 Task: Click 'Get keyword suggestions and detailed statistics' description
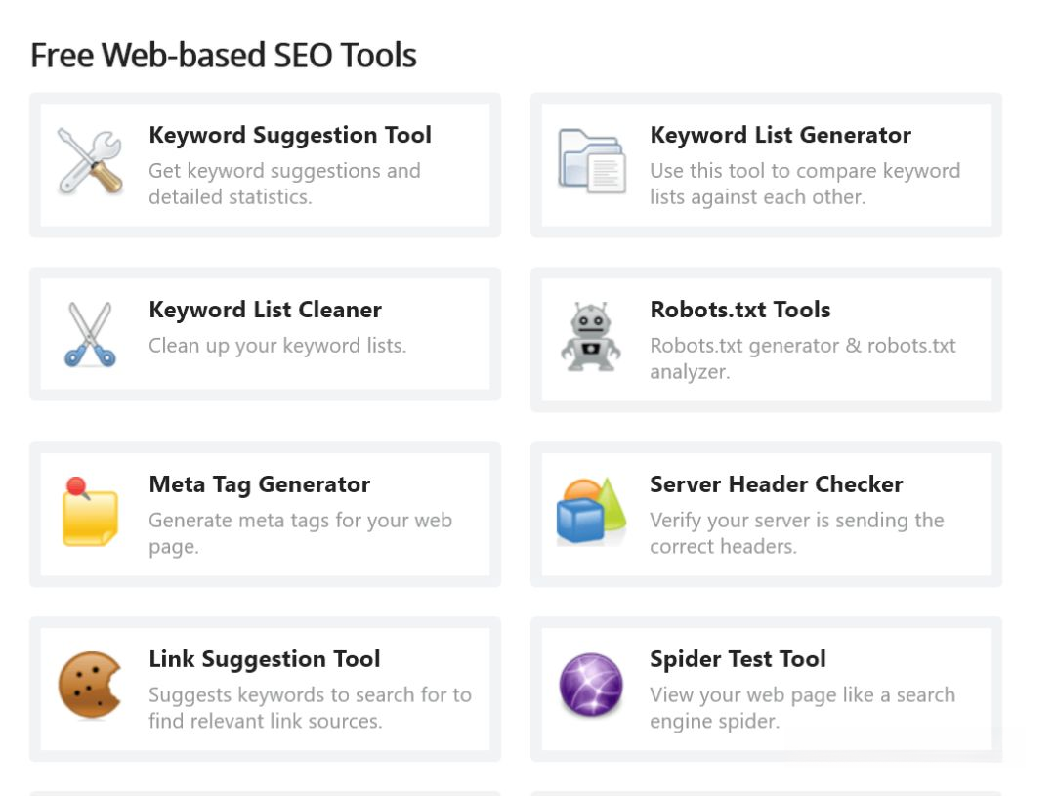284,184
